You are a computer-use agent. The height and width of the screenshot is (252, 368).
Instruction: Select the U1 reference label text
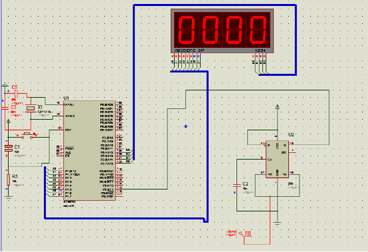(x=66, y=98)
